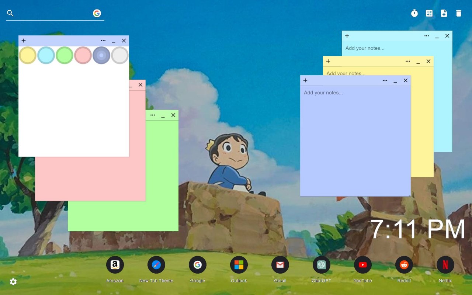This screenshot has width=472, height=295.
Task: Pick the green color swatch
Action: pos(65,55)
